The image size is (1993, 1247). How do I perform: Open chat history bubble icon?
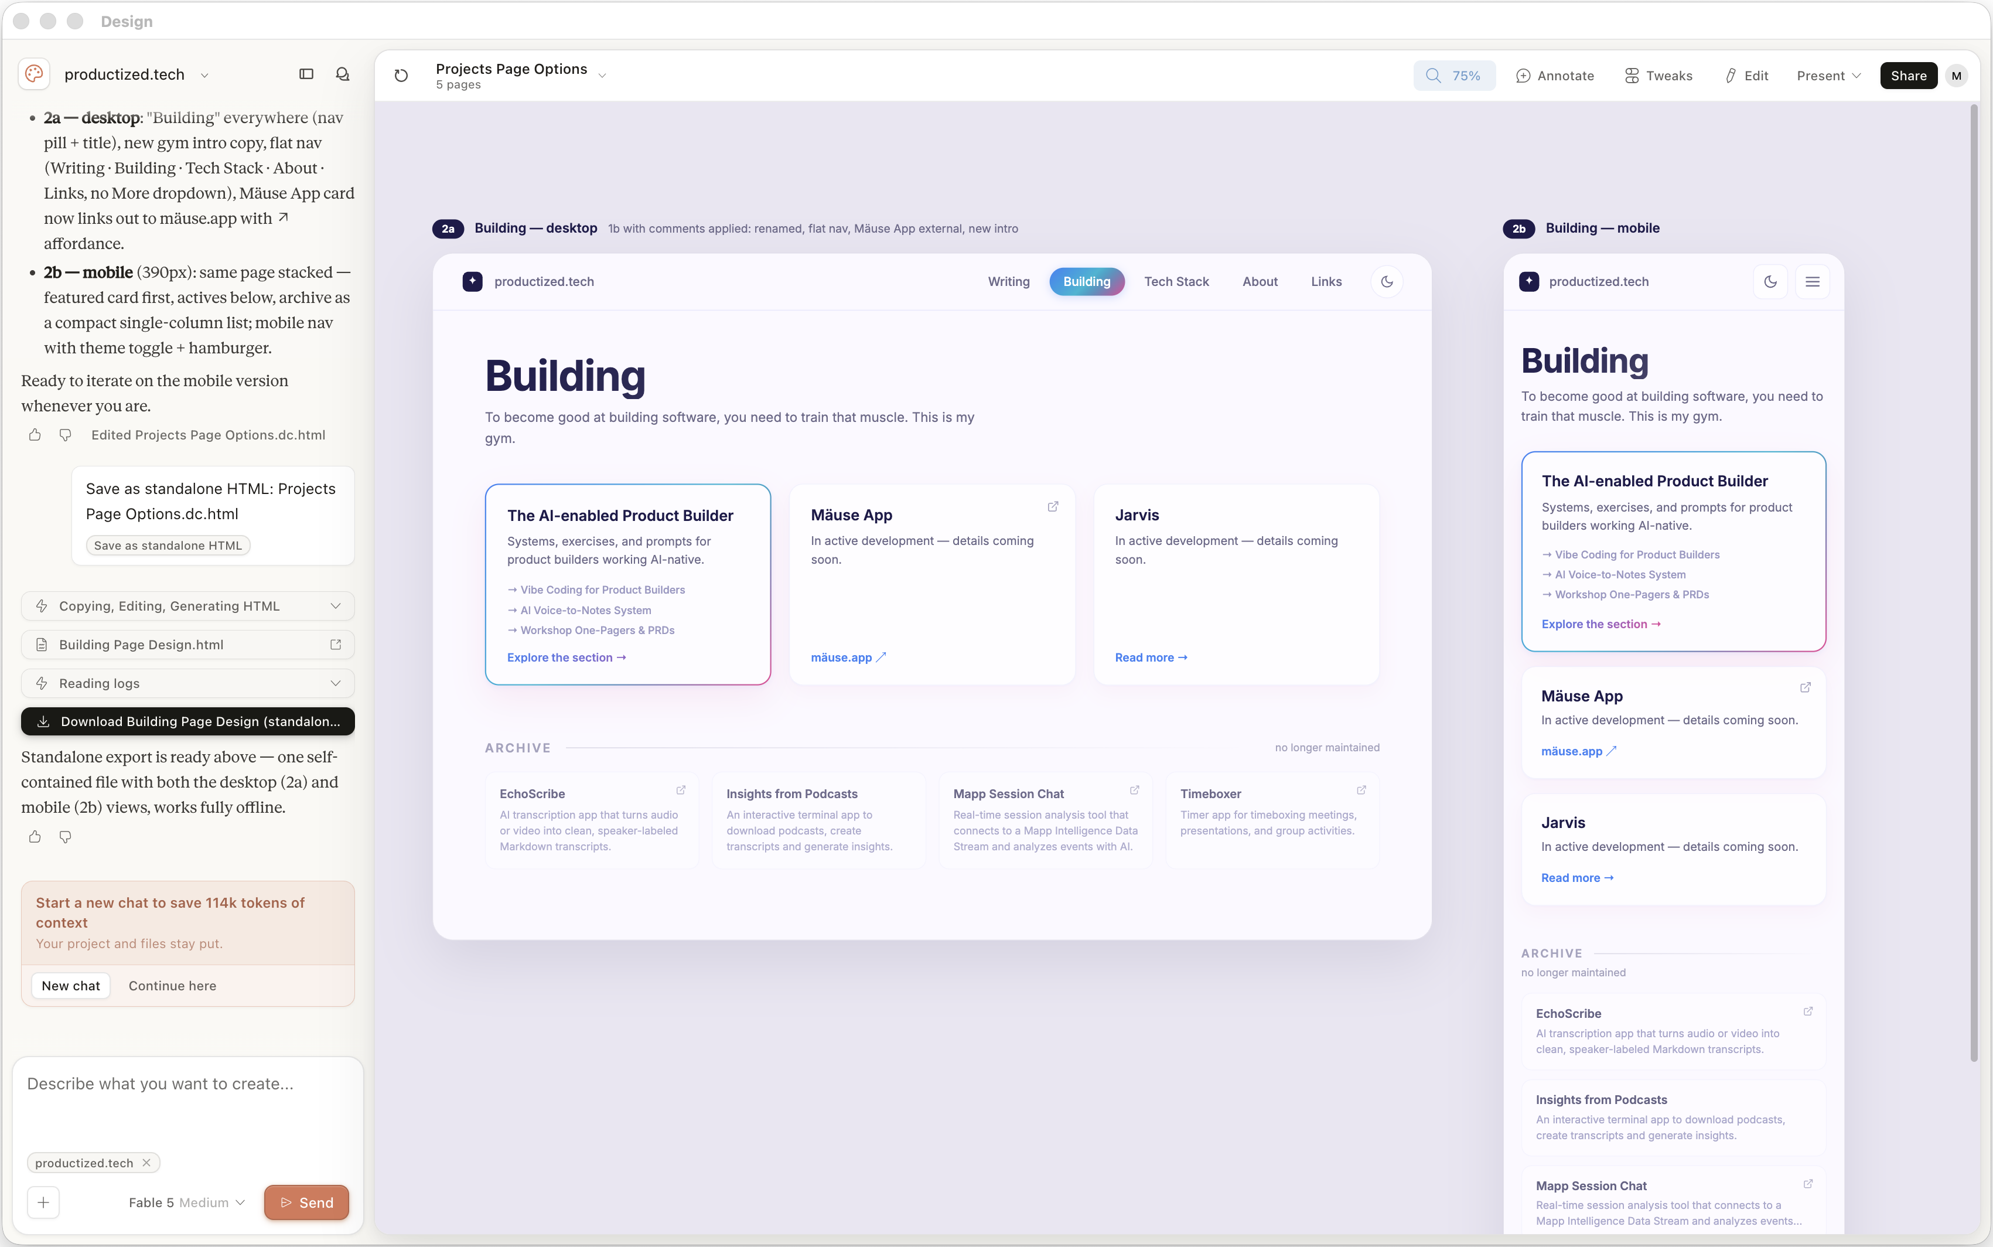tap(343, 74)
